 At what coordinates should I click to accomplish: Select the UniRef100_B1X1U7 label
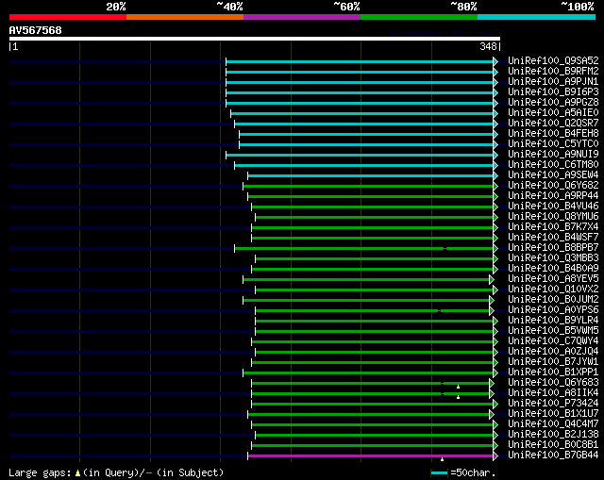click(553, 414)
